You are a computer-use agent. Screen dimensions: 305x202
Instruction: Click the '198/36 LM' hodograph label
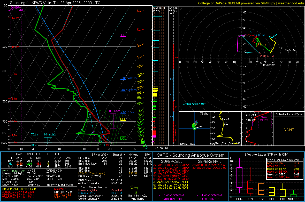(x=258, y=35)
